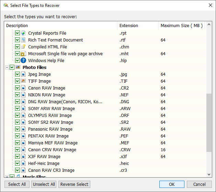Viewport: 216px width, 192px height.
Task: Click the SONY ARW RAW Image icon
Action: point(23,109)
